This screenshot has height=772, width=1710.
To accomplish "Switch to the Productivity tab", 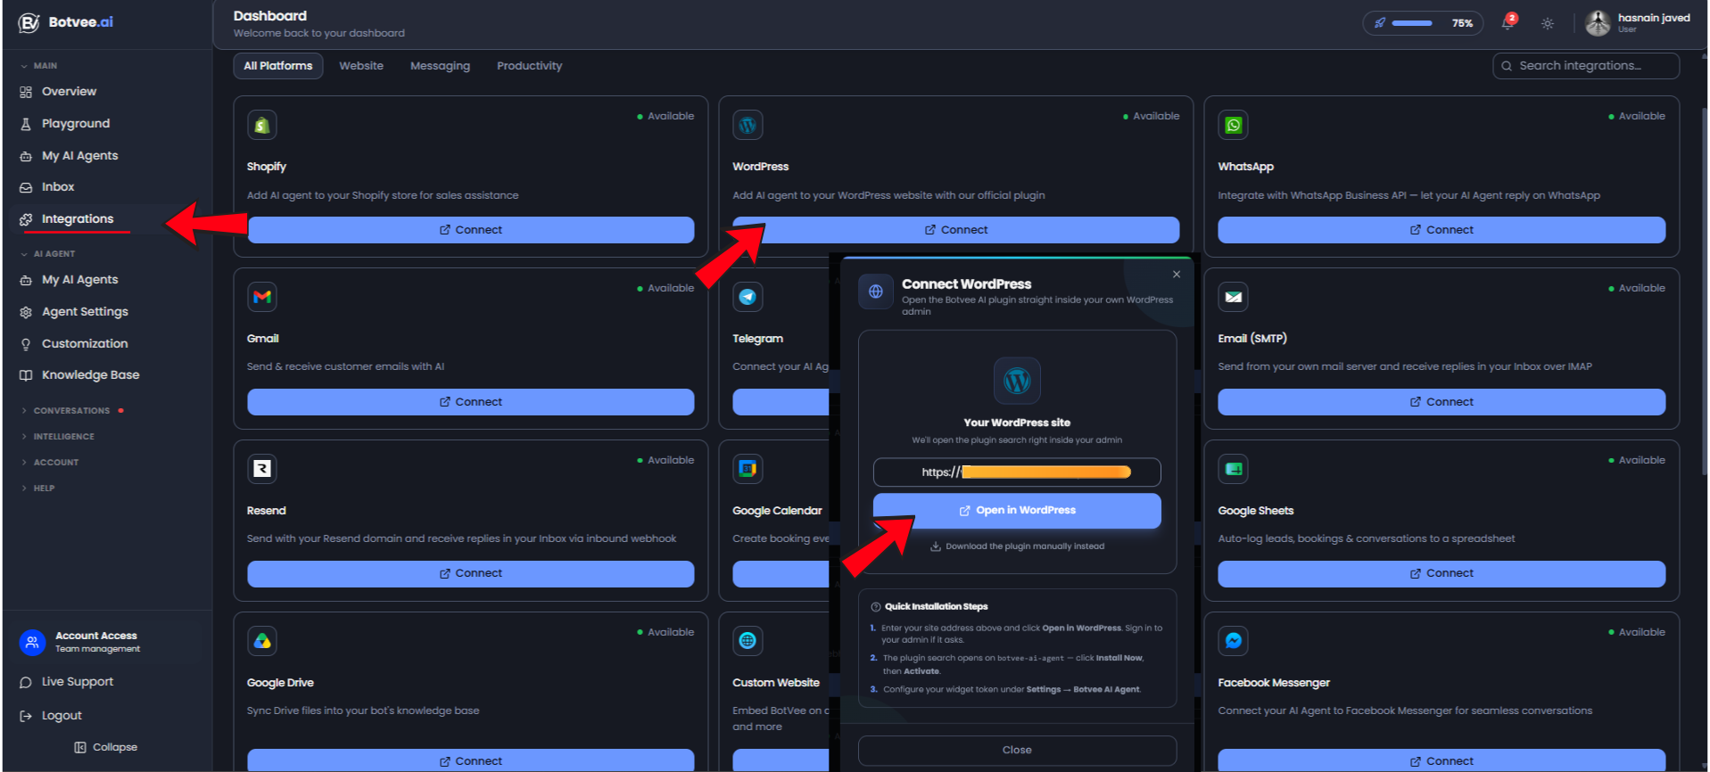I will pyautogui.click(x=529, y=66).
